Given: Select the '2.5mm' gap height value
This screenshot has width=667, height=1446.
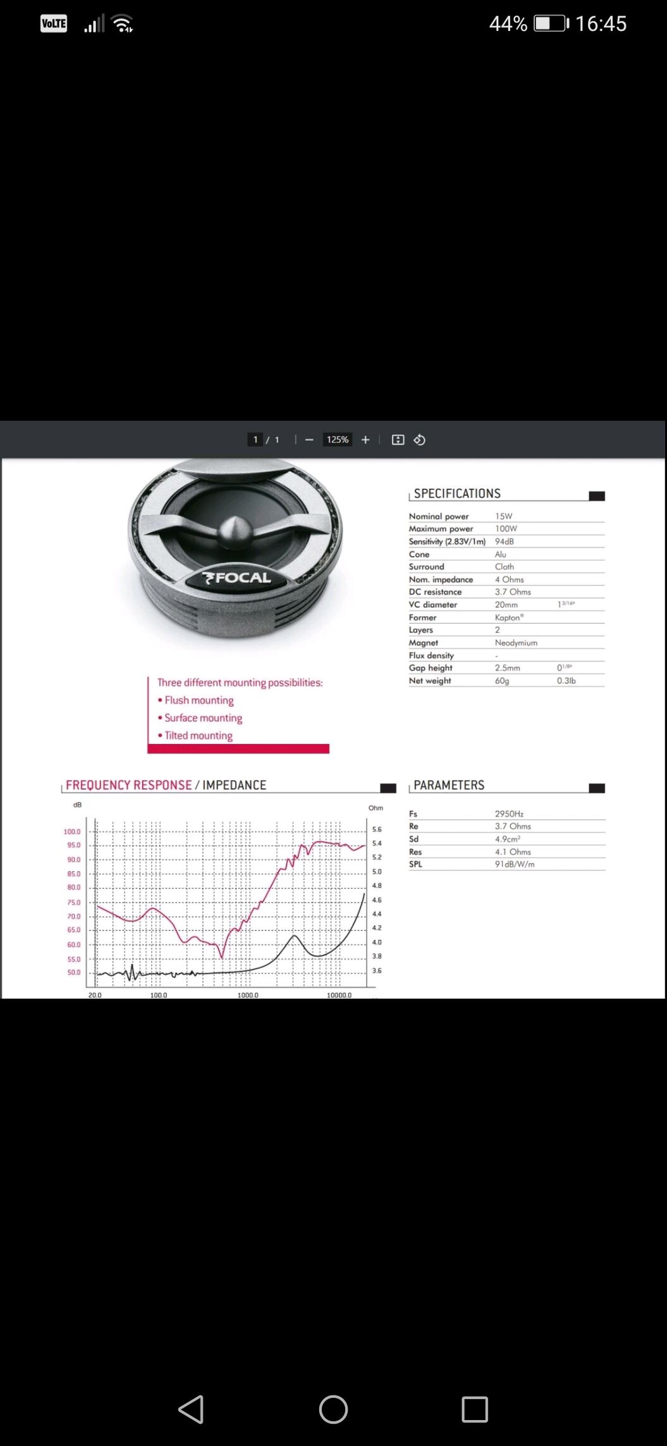Looking at the screenshot, I should click(507, 668).
